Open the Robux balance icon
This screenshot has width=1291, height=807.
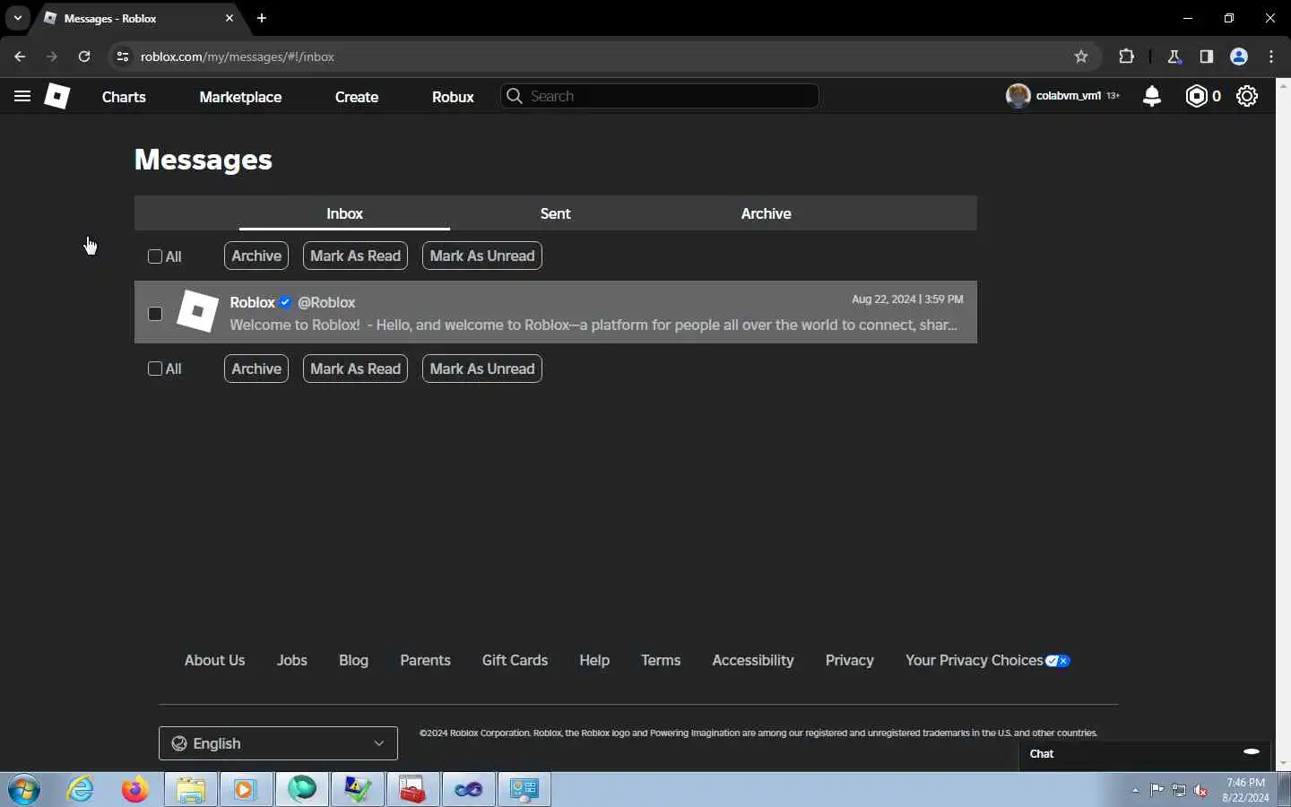click(1196, 96)
